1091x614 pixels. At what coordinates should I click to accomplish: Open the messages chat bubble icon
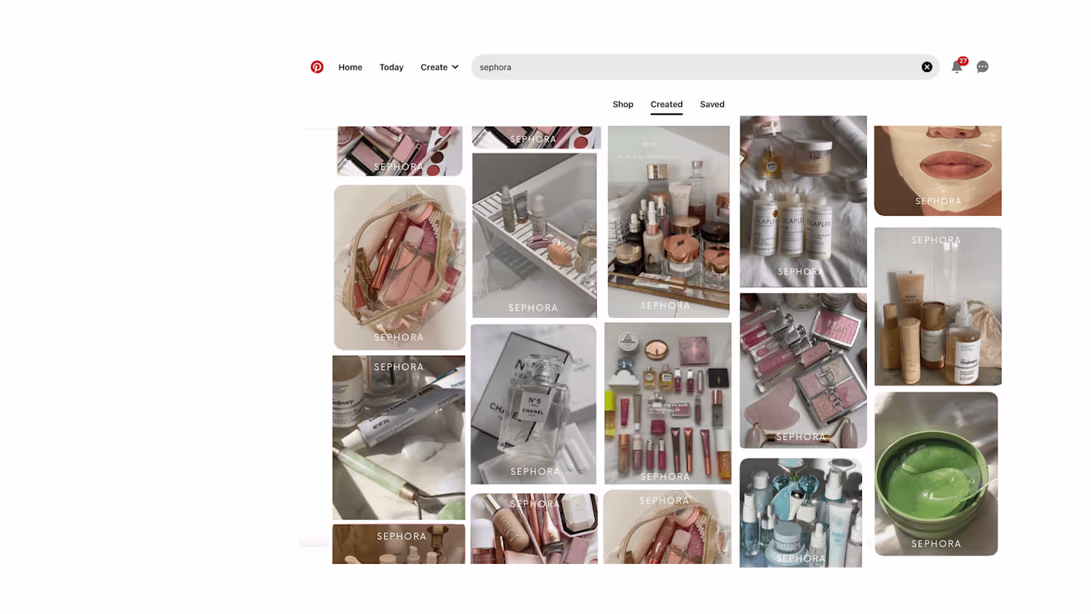pos(983,67)
